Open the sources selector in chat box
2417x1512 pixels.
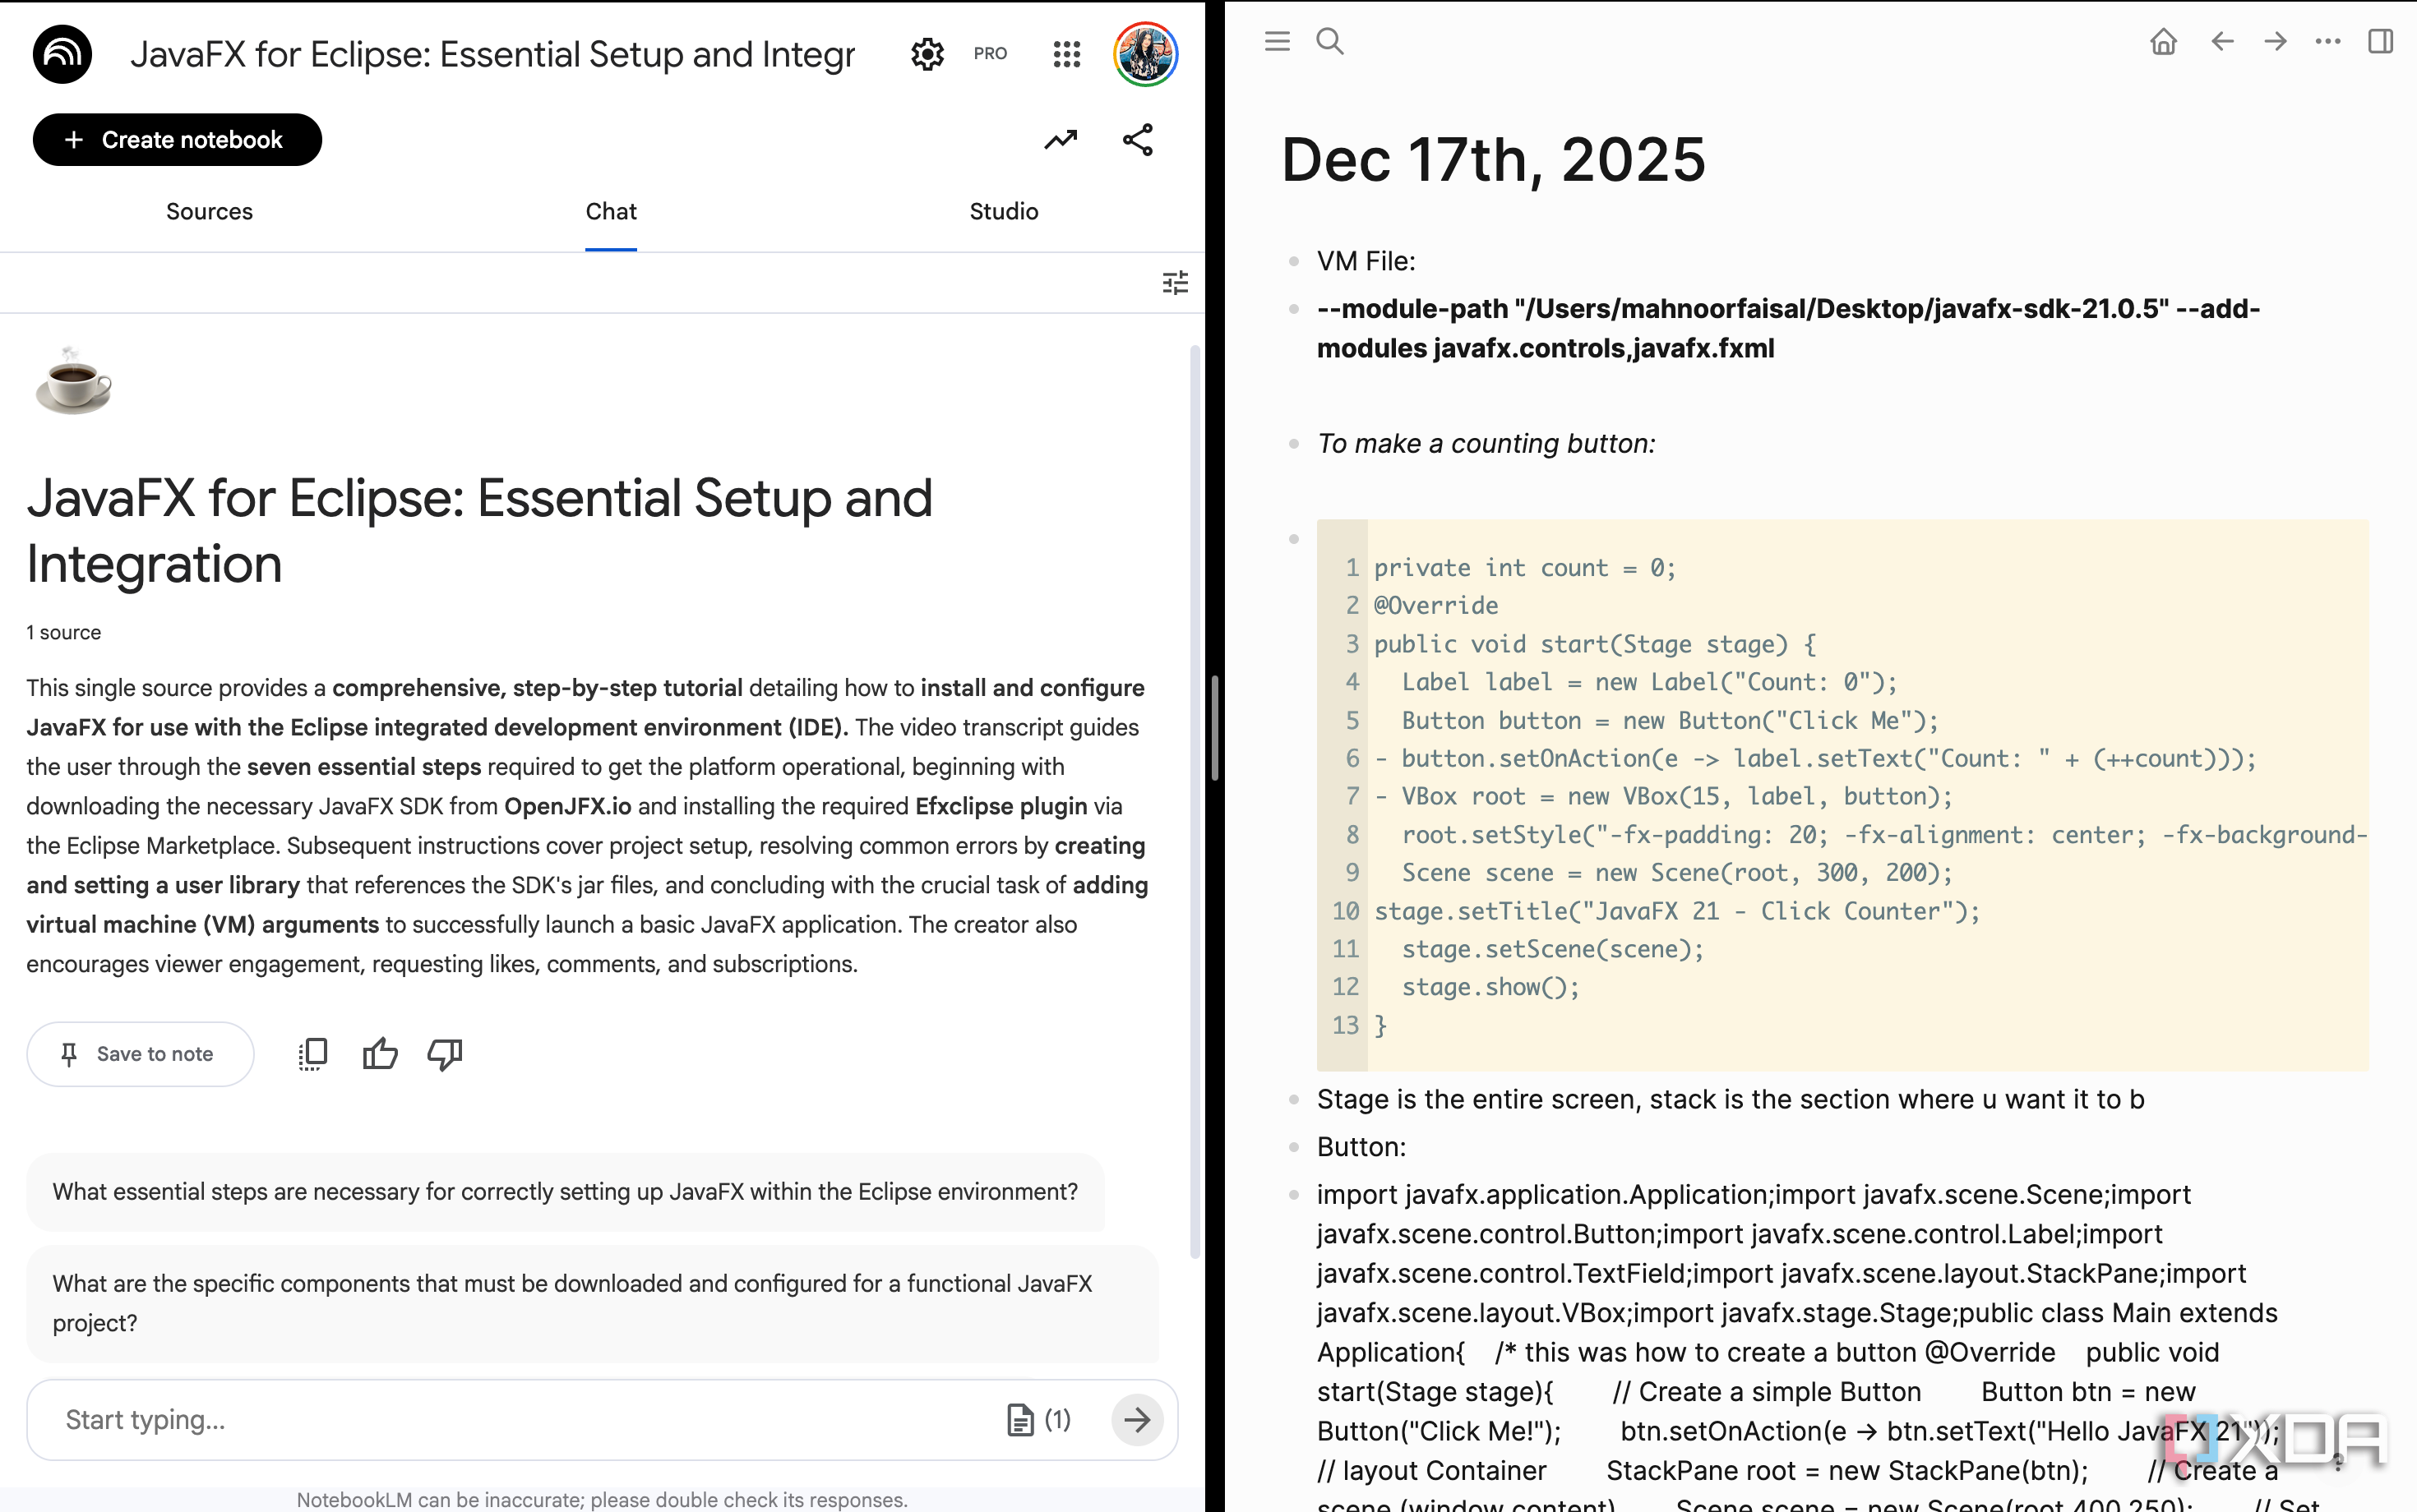click(x=1038, y=1419)
